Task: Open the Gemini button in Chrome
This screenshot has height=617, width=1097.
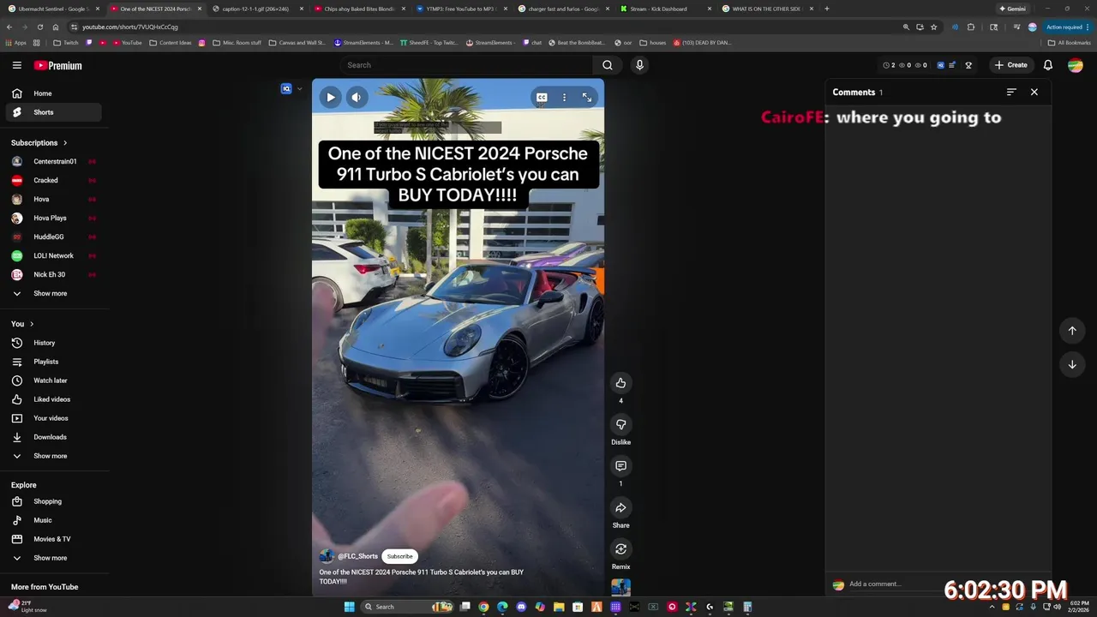Action: click(x=1012, y=9)
